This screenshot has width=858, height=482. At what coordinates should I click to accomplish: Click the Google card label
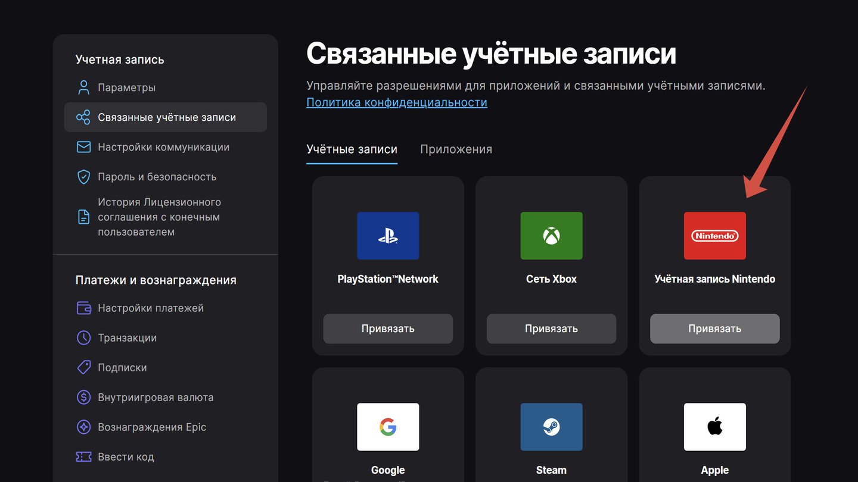[388, 470]
